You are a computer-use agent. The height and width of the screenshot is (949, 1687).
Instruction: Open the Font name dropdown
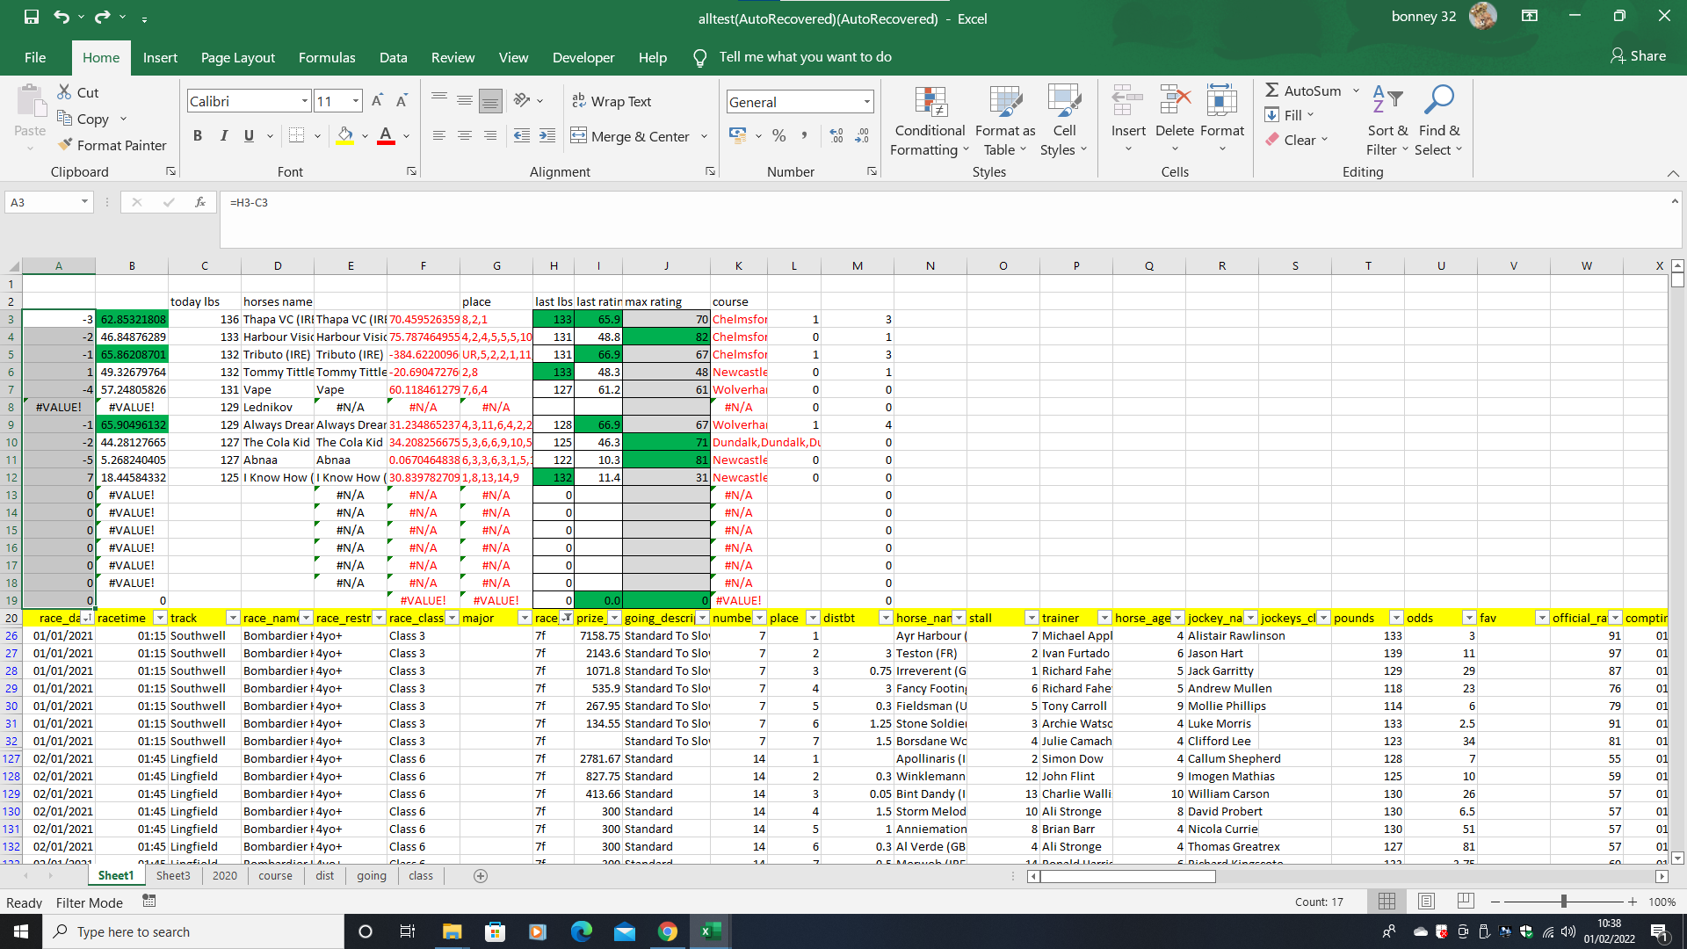click(305, 101)
